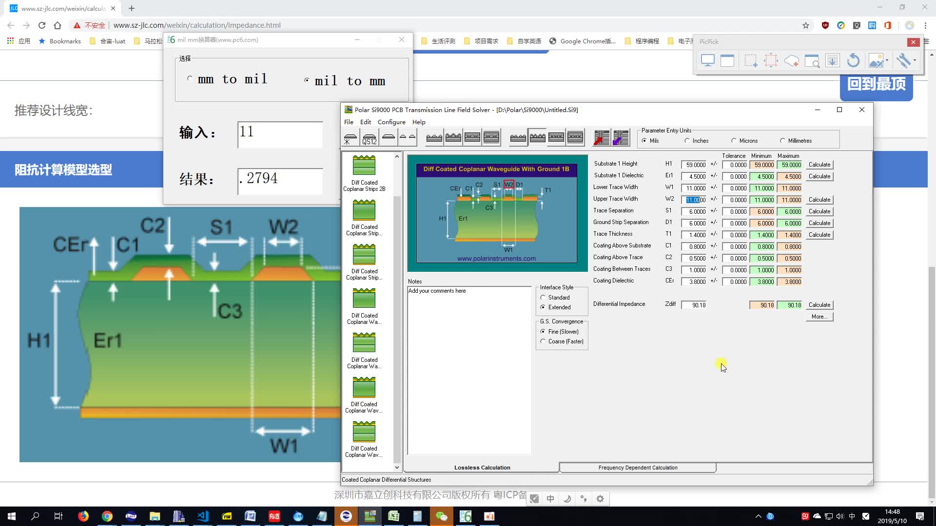The image size is (936, 526).
Task: Select the Frequency Dependent Calculation tab
Action: coord(638,468)
